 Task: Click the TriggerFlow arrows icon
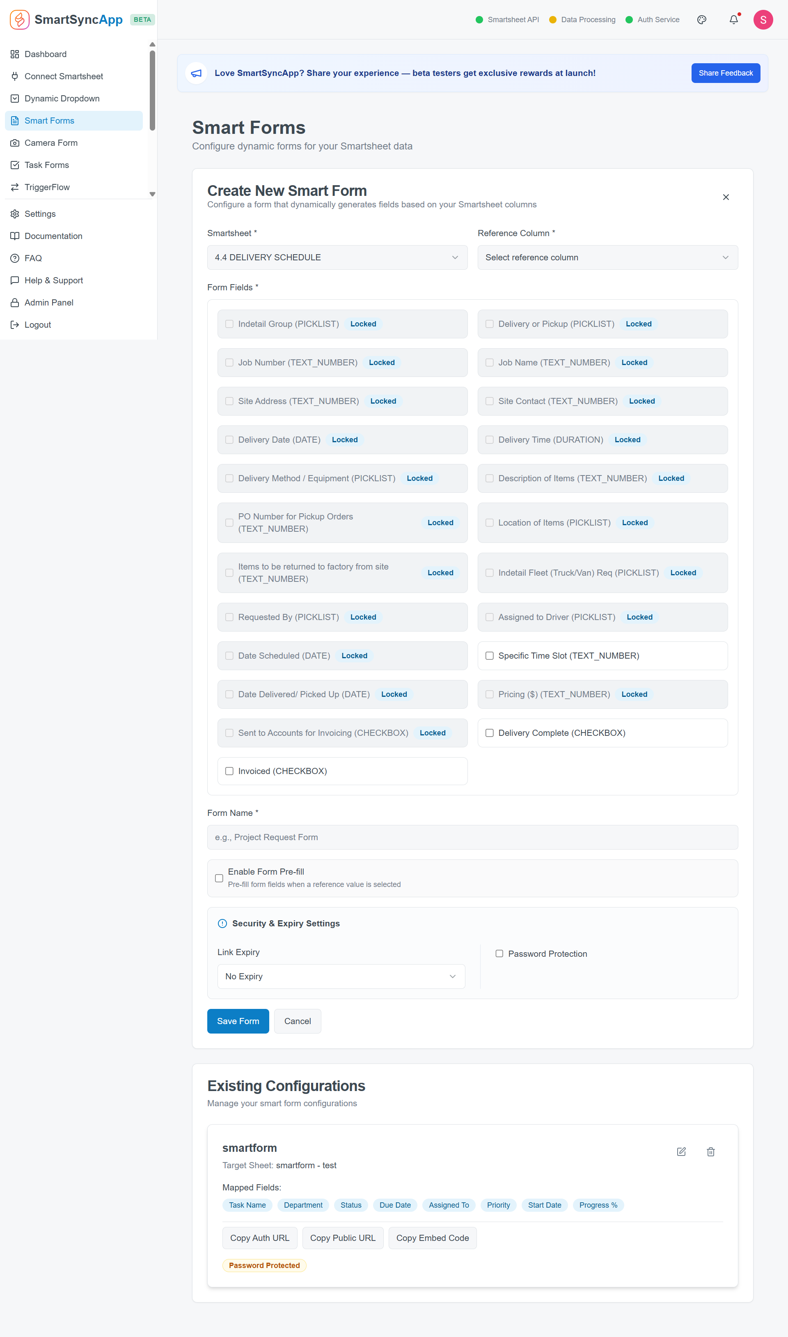coord(15,187)
